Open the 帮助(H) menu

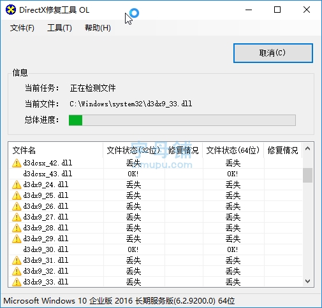click(98, 28)
